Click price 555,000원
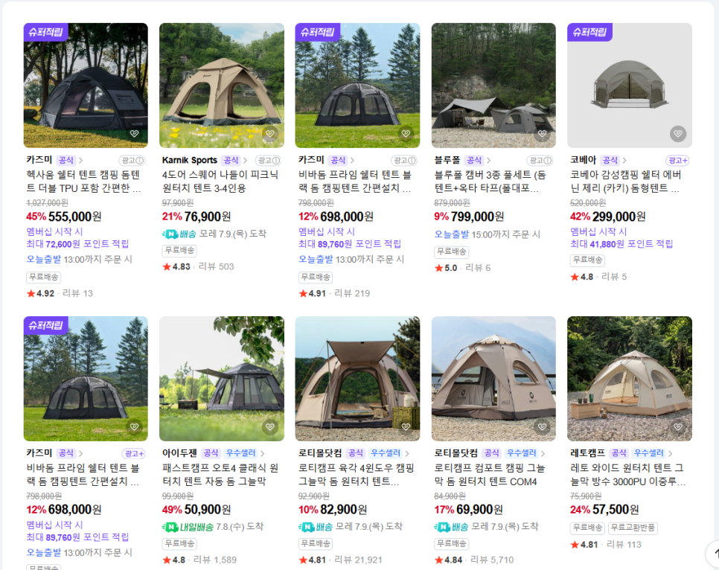 click(x=74, y=217)
